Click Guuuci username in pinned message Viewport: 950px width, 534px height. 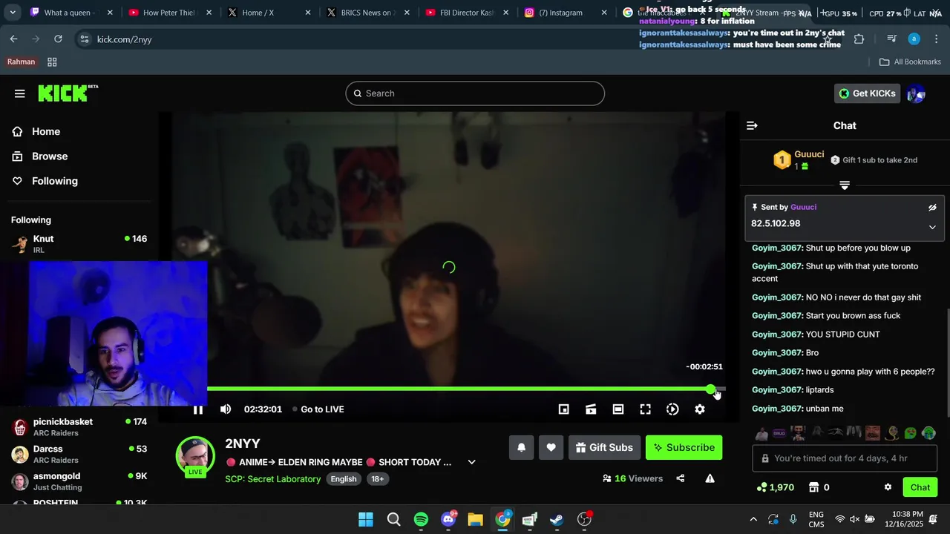[803, 207]
